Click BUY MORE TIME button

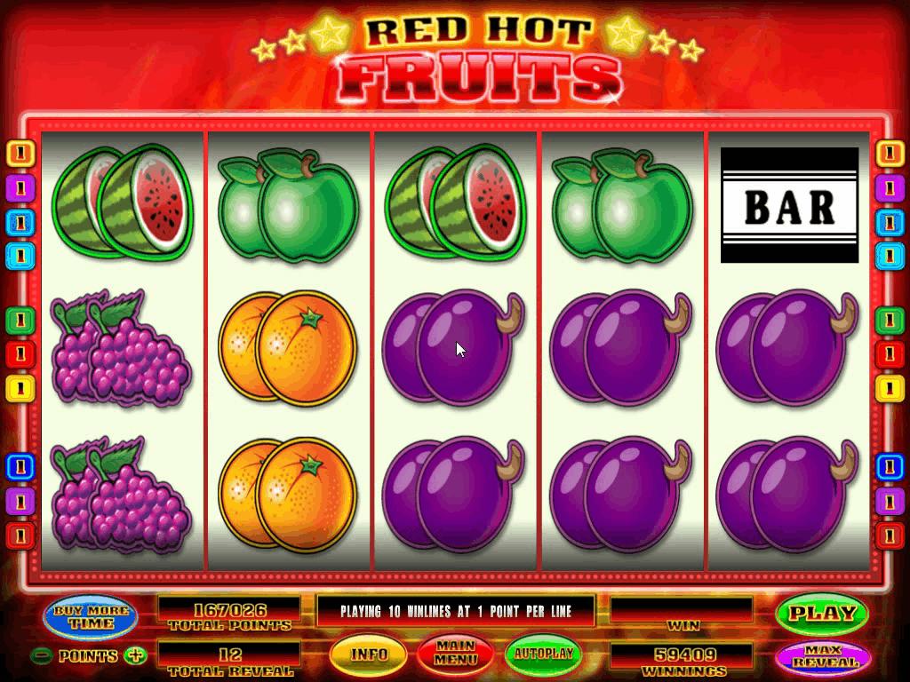(x=91, y=616)
